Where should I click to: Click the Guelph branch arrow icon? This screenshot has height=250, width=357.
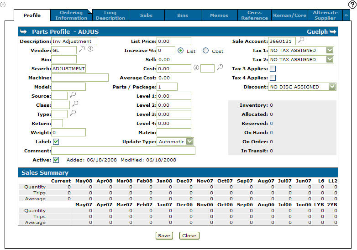[333, 32]
